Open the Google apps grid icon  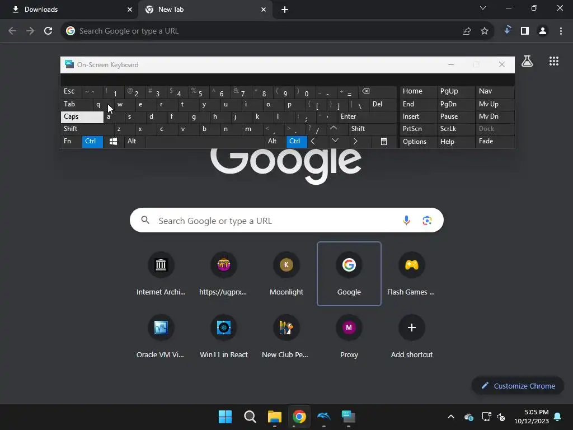click(x=554, y=61)
